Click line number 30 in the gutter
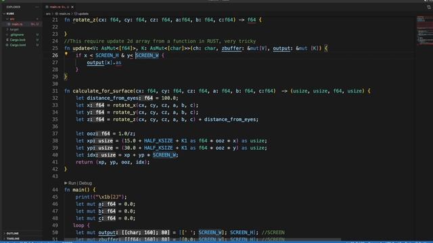Screen dimensions: 433x243 tap(55, 84)
